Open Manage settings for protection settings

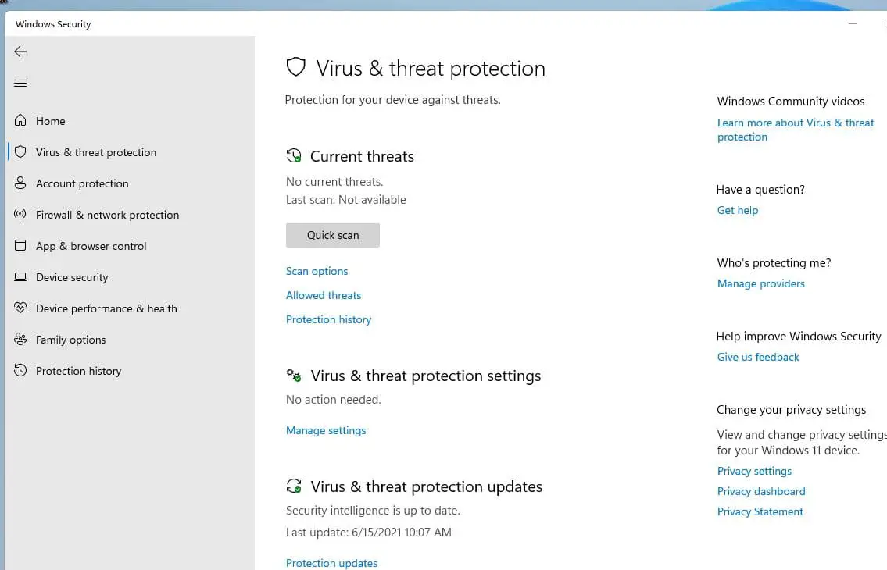tap(326, 430)
